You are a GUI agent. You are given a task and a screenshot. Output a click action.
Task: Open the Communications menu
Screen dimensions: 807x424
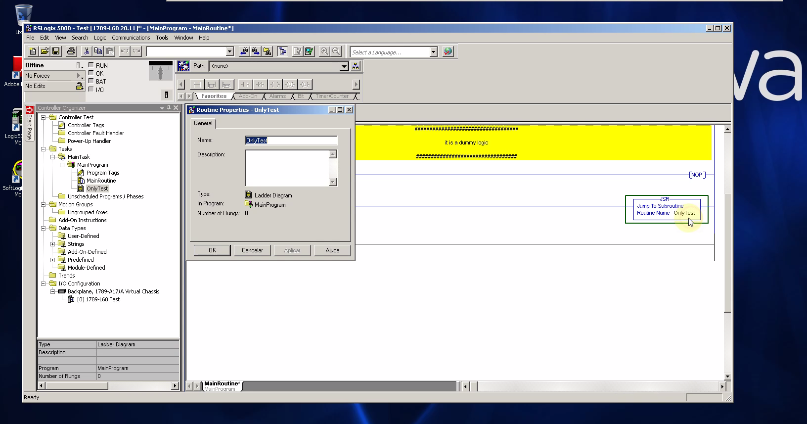point(131,38)
